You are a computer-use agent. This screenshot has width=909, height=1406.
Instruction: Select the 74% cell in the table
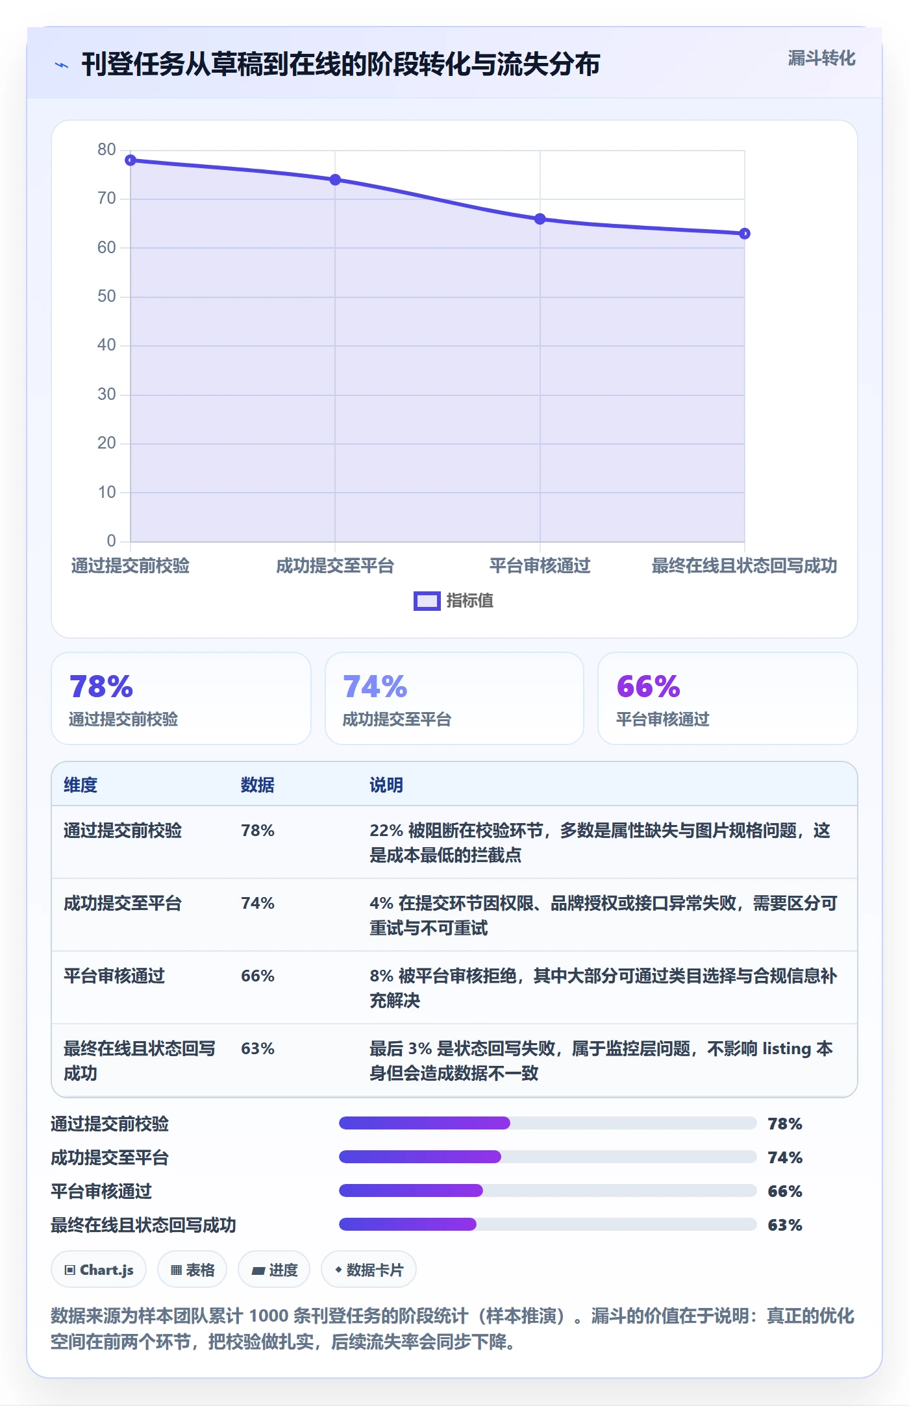(x=258, y=903)
